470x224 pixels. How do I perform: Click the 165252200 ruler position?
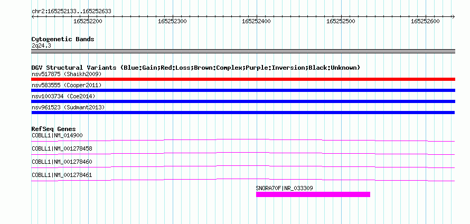88,21
